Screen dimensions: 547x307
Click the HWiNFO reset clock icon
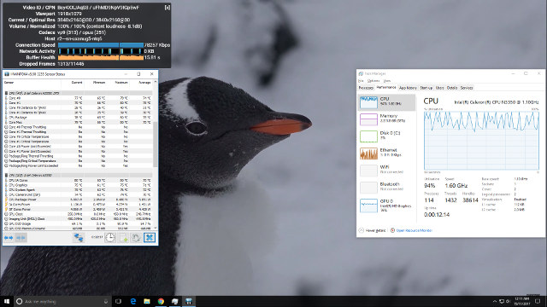110,237
